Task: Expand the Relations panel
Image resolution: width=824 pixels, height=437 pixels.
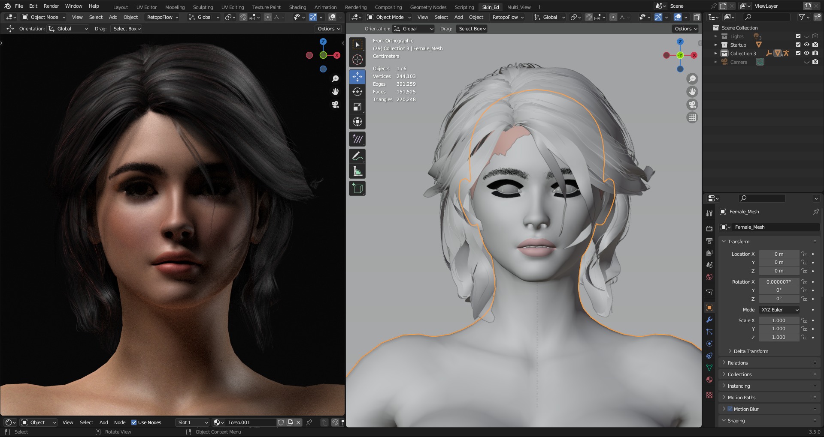Action: tap(724, 362)
